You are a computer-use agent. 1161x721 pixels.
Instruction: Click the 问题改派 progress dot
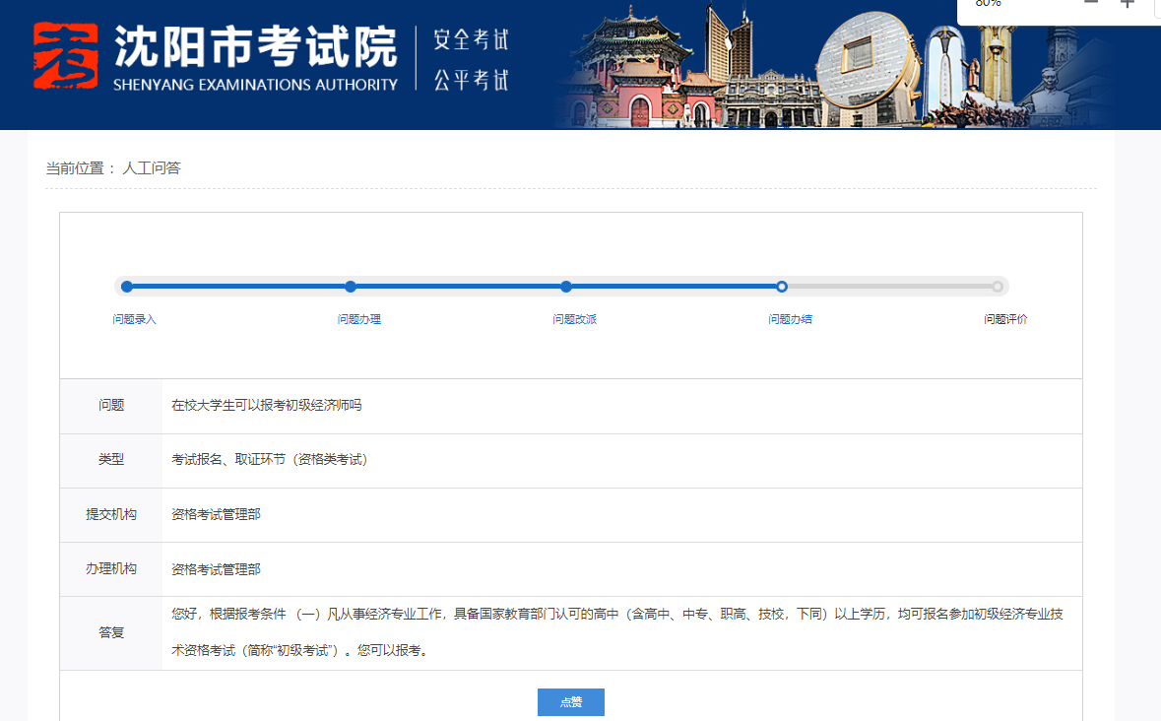565,287
